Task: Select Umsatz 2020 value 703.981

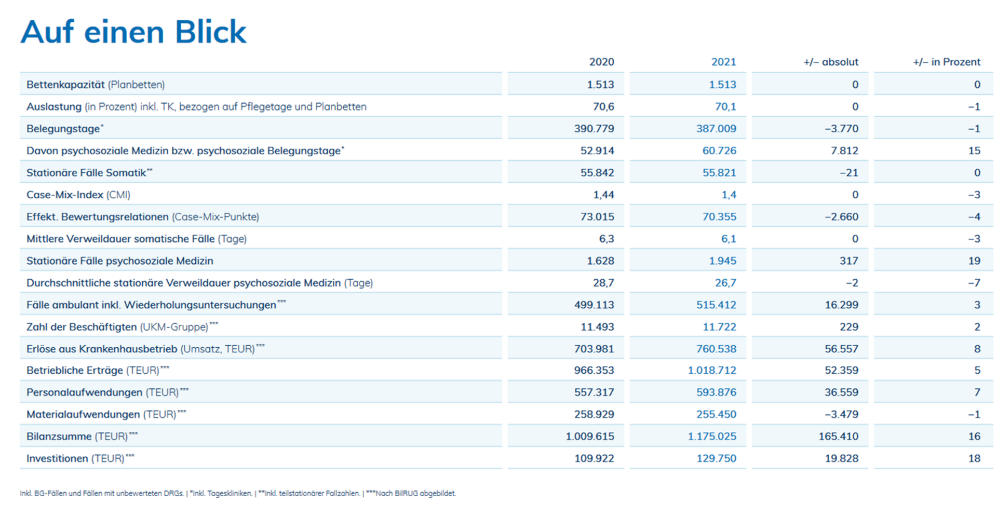Action: (594, 349)
